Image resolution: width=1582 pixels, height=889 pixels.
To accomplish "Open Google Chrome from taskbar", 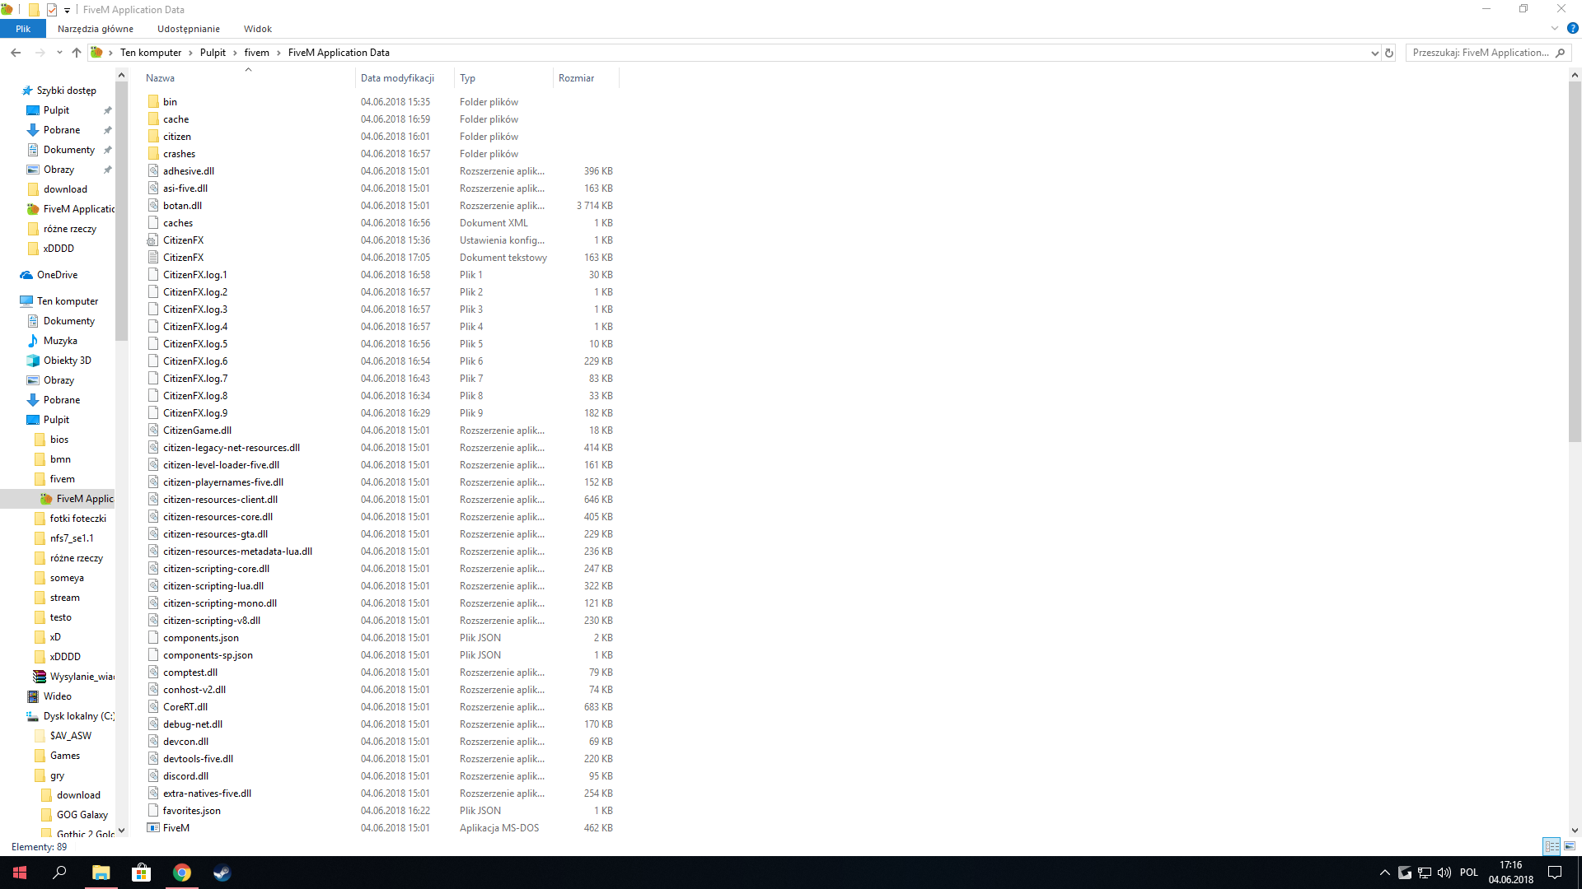I will pos(182,873).
